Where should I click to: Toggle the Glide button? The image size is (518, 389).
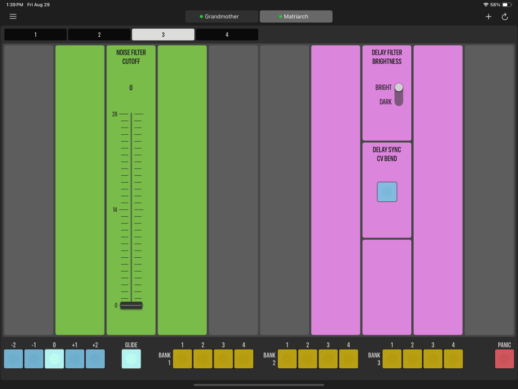coord(131,359)
